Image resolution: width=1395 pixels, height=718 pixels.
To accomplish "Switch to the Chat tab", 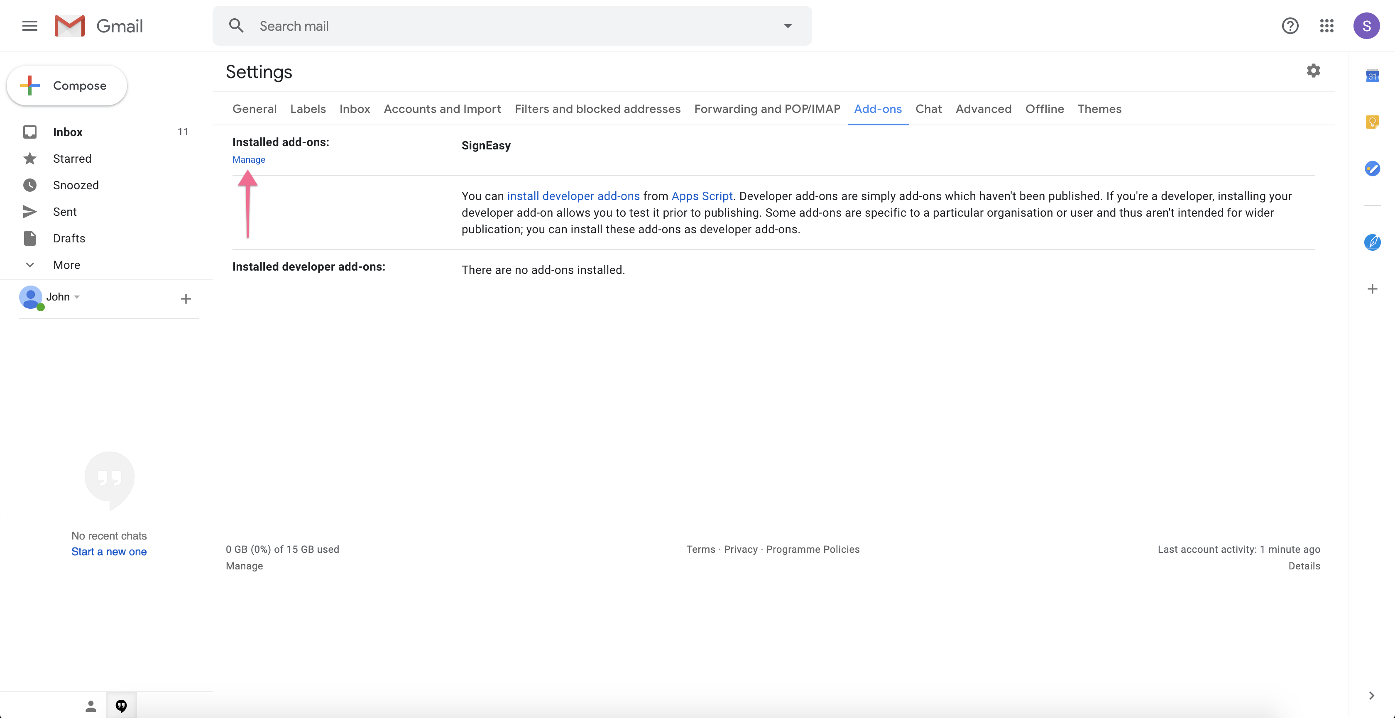I will pos(928,109).
